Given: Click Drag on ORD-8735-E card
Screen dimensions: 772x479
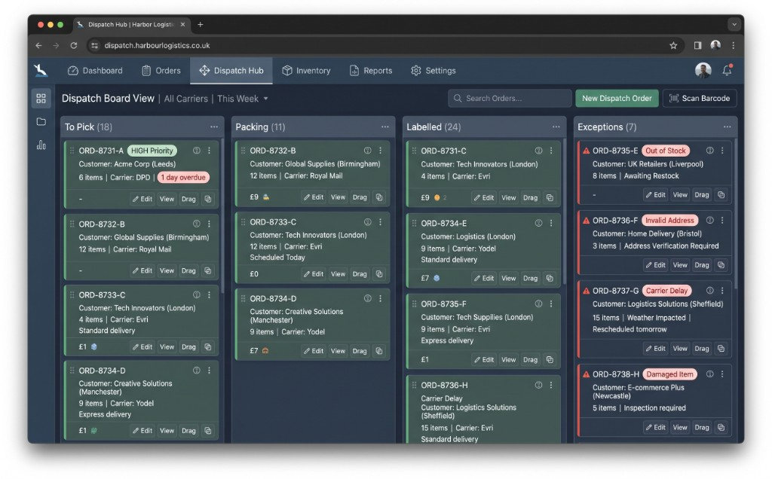Looking at the screenshot, I should coord(702,195).
